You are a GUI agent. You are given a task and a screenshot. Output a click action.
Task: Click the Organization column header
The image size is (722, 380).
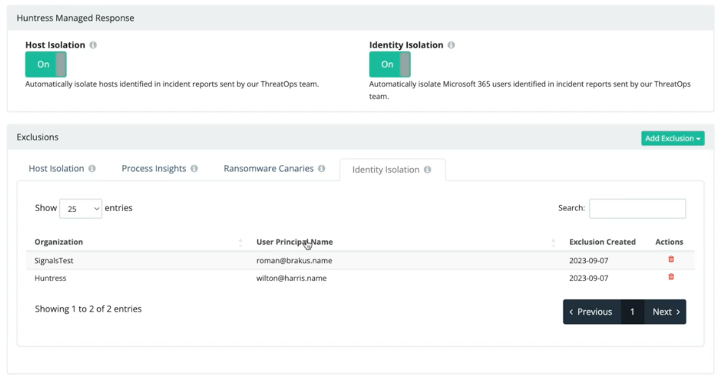click(59, 242)
